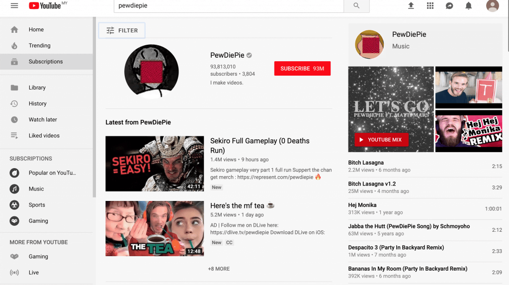Image resolution: width=509 pixels, height=285 pixels.
Task: Open the hamburger guide menu
Action: 14,5
